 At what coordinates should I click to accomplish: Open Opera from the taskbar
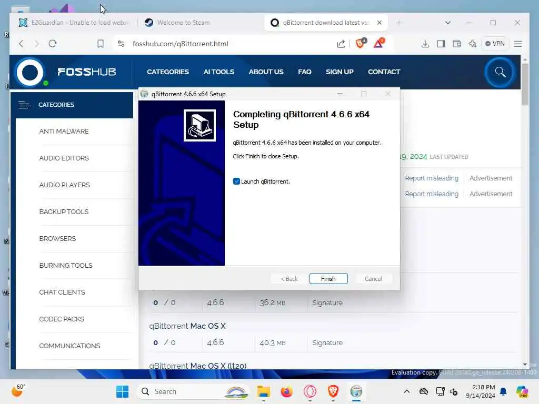click(310, 391)
